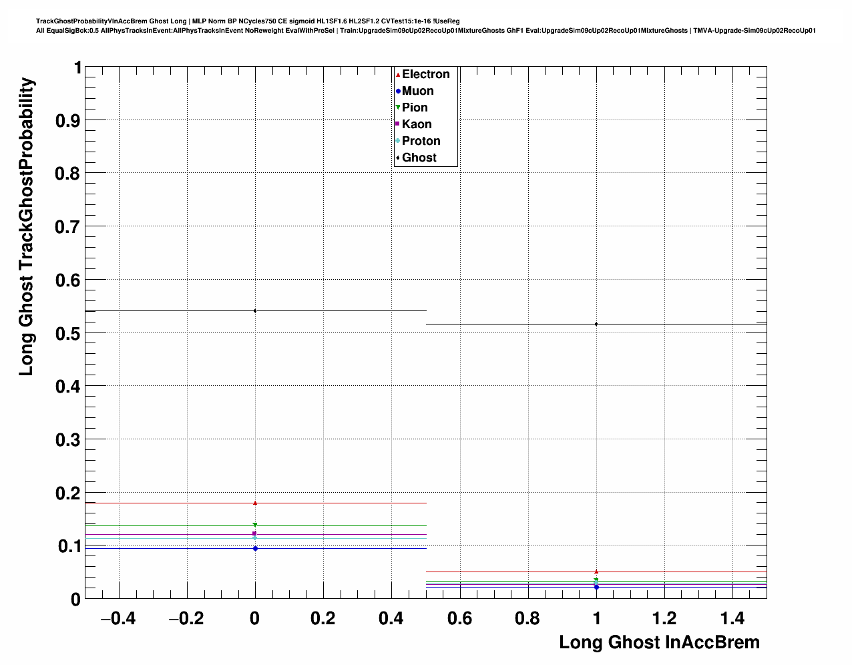Select the Ghost data point at InAccBrem 1
This screenshot has height=665, width=852.
click(596, 324)
